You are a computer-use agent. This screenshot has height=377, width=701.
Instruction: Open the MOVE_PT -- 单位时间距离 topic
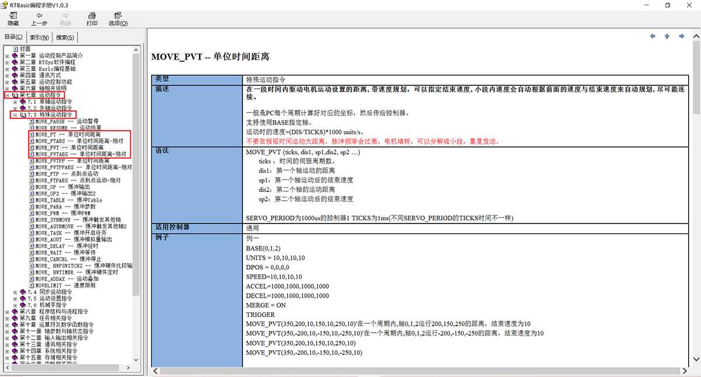(68, 135)
